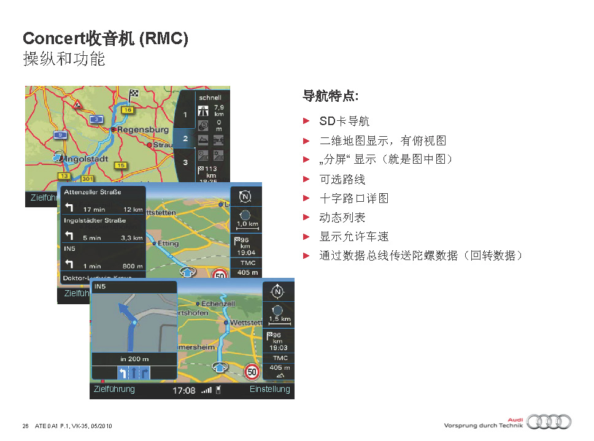Click the red bullet arrow before 动态列表
Image resolution: width=594 pixels, height=441 pixels.
(x=306, y=217)
